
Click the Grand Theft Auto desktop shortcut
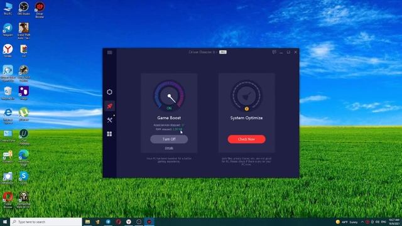[x=24, y=31]
